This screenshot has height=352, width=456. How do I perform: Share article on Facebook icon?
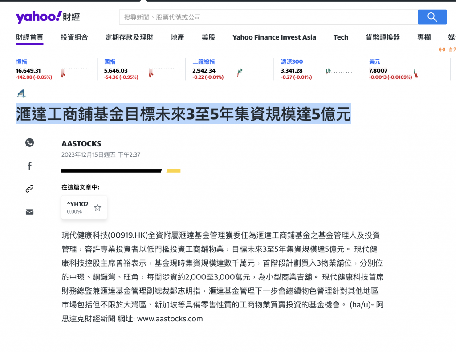30,166
